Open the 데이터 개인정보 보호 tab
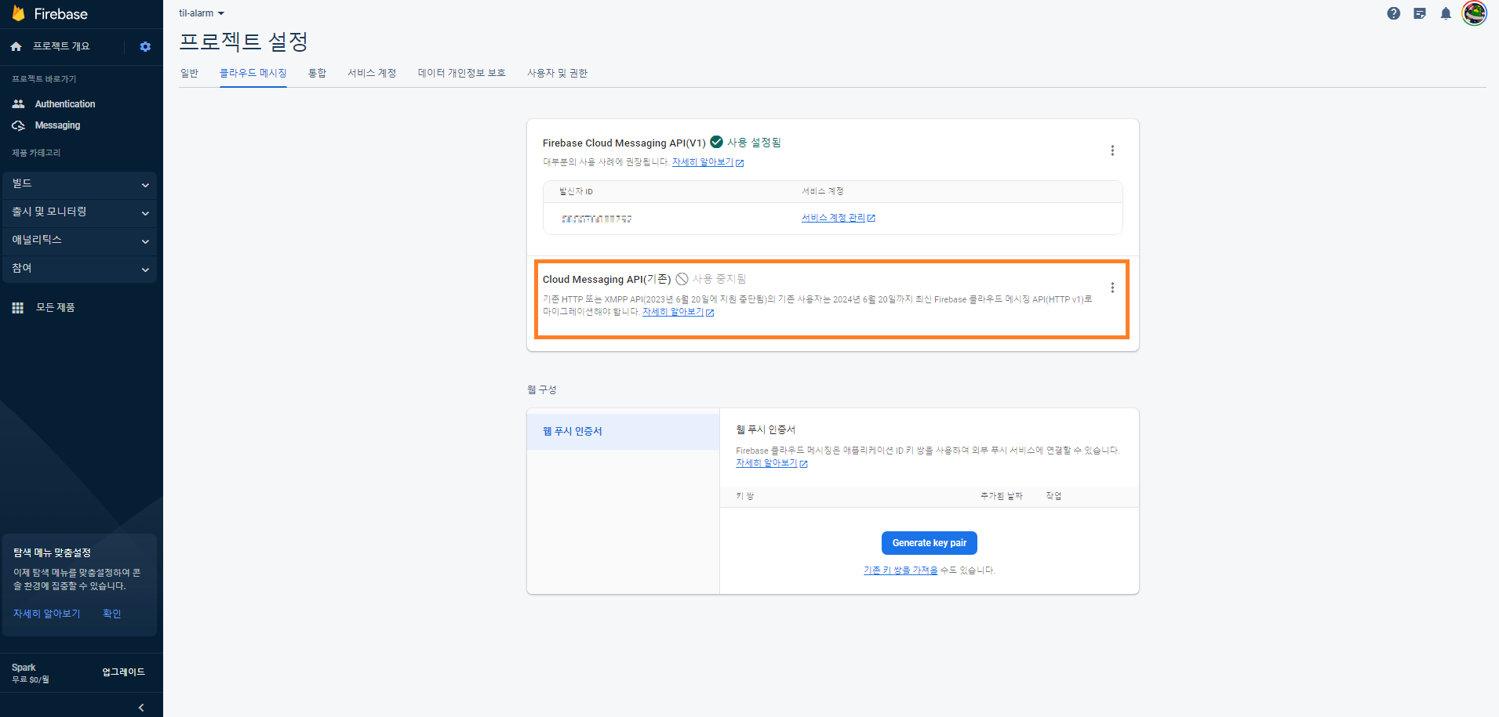This screenshot has width=1499, height=717. pyautogui.click(x=461, y=73)
